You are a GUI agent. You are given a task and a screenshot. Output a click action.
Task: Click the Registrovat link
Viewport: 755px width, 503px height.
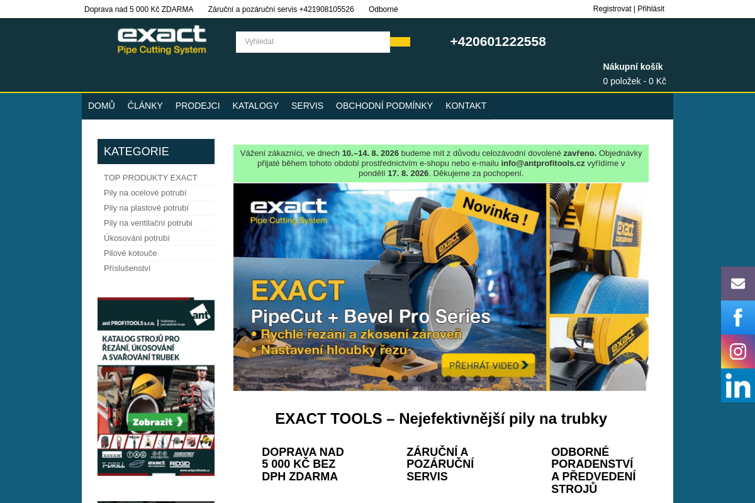(x=612, y=9)
